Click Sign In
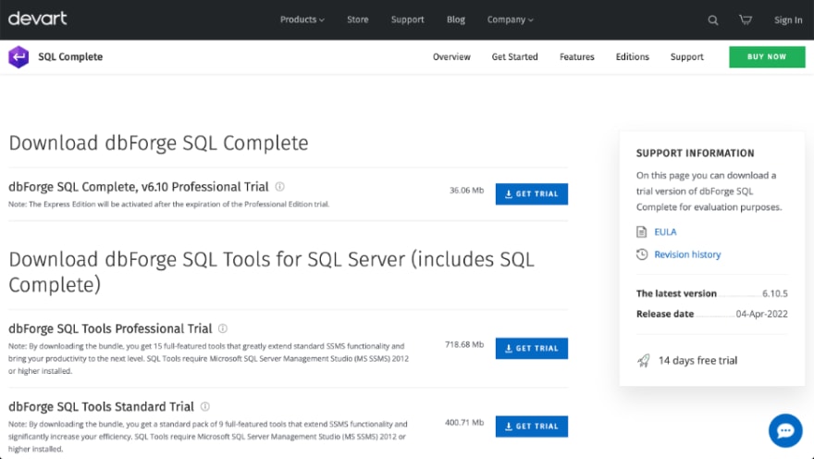Image resolution: width=814 pixels, height=459 pixels. (788, 20)
